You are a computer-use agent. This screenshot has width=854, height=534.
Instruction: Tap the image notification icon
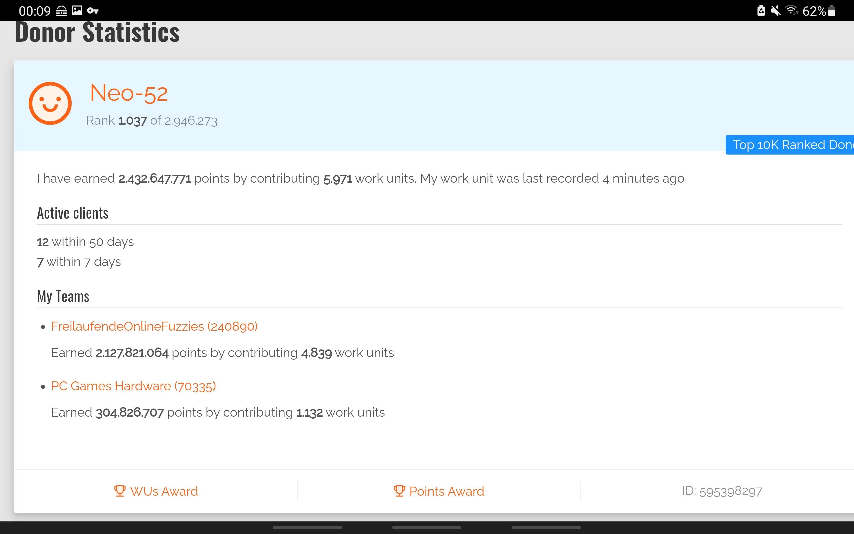[x=77, y=11]
